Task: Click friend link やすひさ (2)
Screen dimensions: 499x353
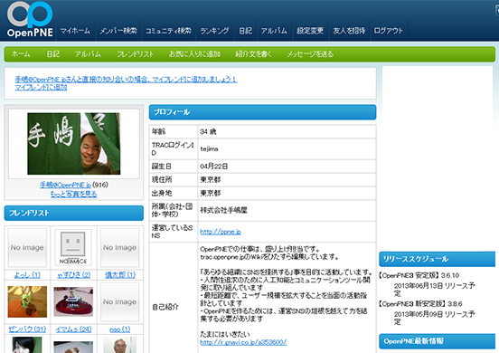Action: 74,275
